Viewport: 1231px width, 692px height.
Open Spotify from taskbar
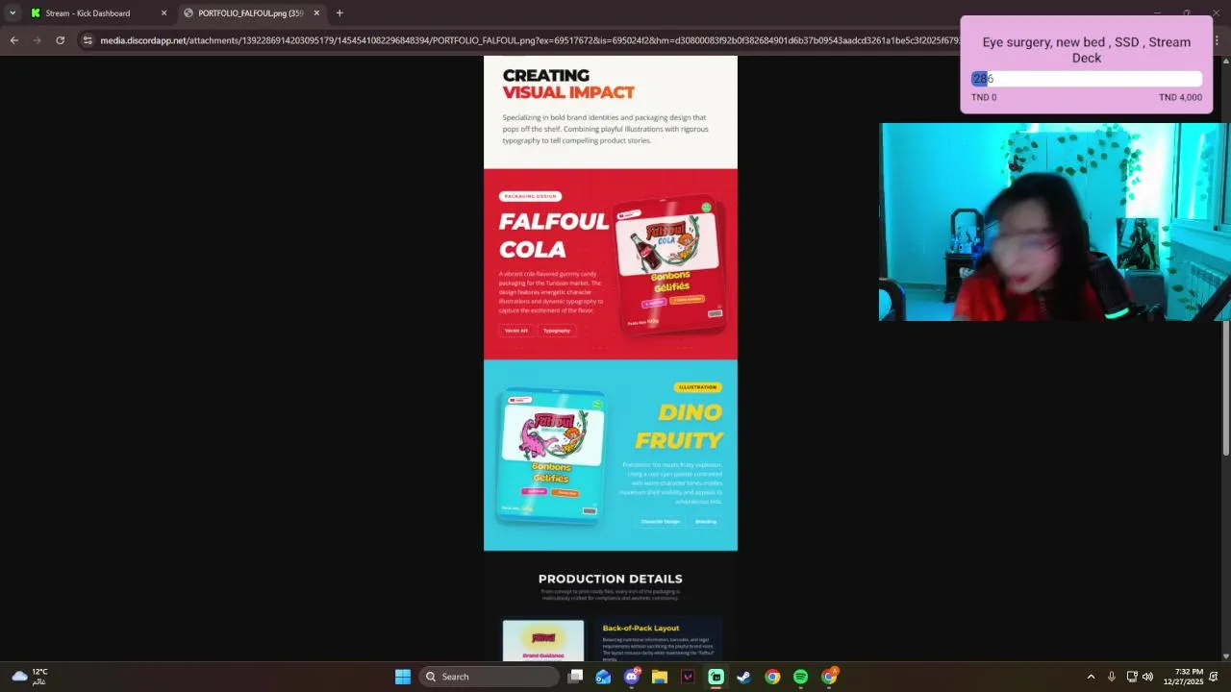pyautogui.click(x=800, y=677)
